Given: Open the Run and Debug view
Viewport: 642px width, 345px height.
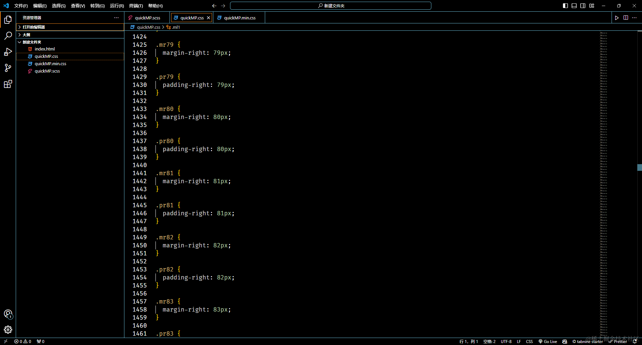Looking at the screenshot, I should (x=8, y=52).
